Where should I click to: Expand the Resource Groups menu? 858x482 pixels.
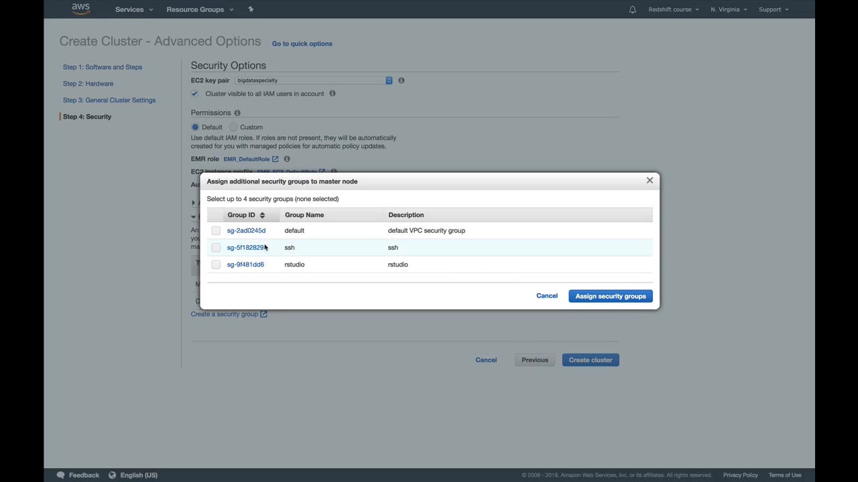(x=200, y=9)
